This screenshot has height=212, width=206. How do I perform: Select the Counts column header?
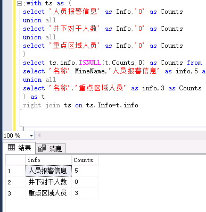click(x=85, y=160)
